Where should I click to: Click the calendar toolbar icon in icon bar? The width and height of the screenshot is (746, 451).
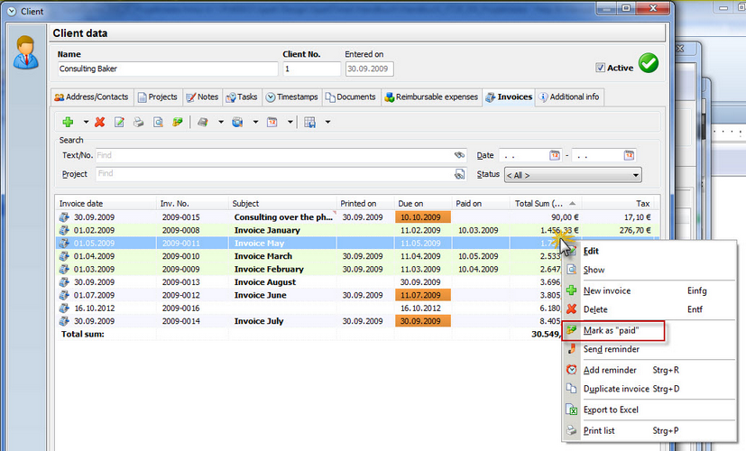[272, 123]
